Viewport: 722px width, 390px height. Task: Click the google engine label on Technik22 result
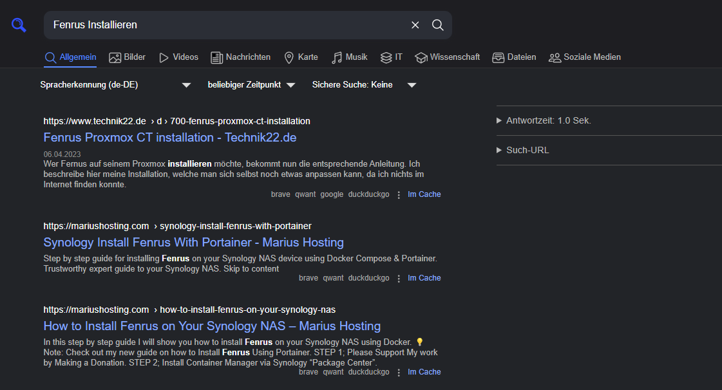click(x=332, y=194)
